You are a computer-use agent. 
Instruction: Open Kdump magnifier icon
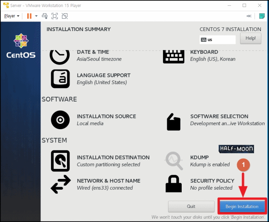[174, 161]
